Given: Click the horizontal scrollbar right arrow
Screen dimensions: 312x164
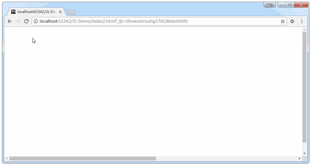Looking at the screenshot, I should [x=299, y=159].
